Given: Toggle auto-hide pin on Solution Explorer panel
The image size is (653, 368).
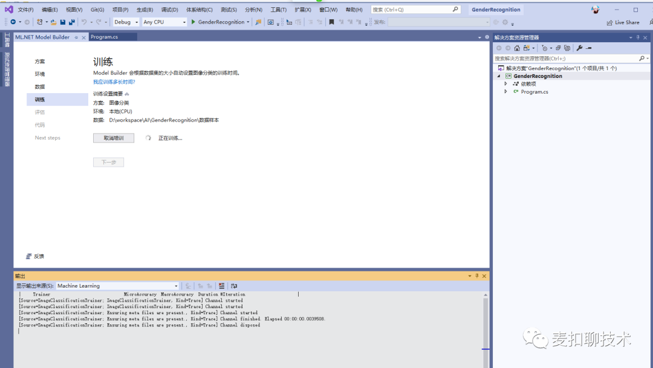Looking at the screenshot, I should coord(638,37).
